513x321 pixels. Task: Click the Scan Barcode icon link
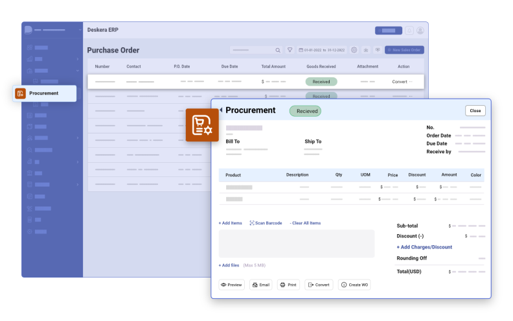(266, 223)
